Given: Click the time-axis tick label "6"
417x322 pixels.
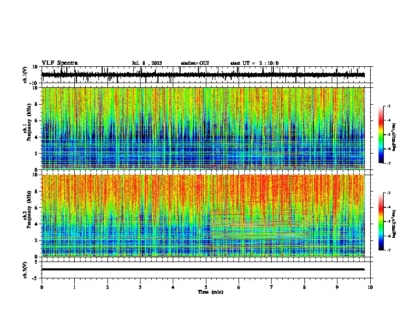Looking at the screenshot, I should pyautogui.click(x=239, y=287).
